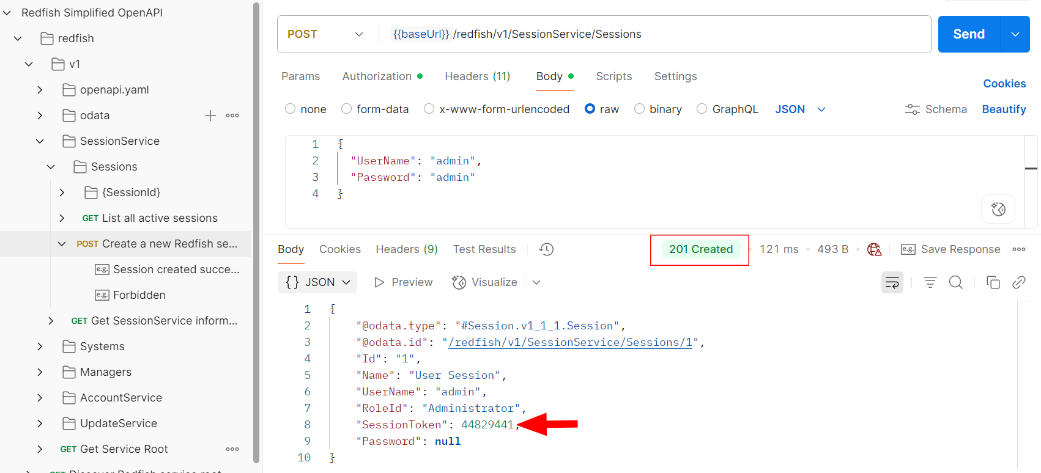Screen dimensions: 1041x473
Task: Open the Test Results response tab
Action: tap(484, 249)
